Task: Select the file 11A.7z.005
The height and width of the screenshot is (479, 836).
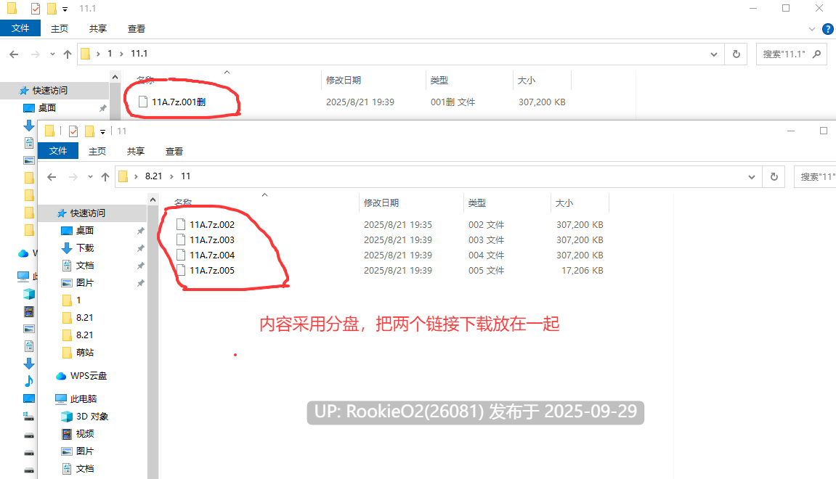Action: coord(211,271)
